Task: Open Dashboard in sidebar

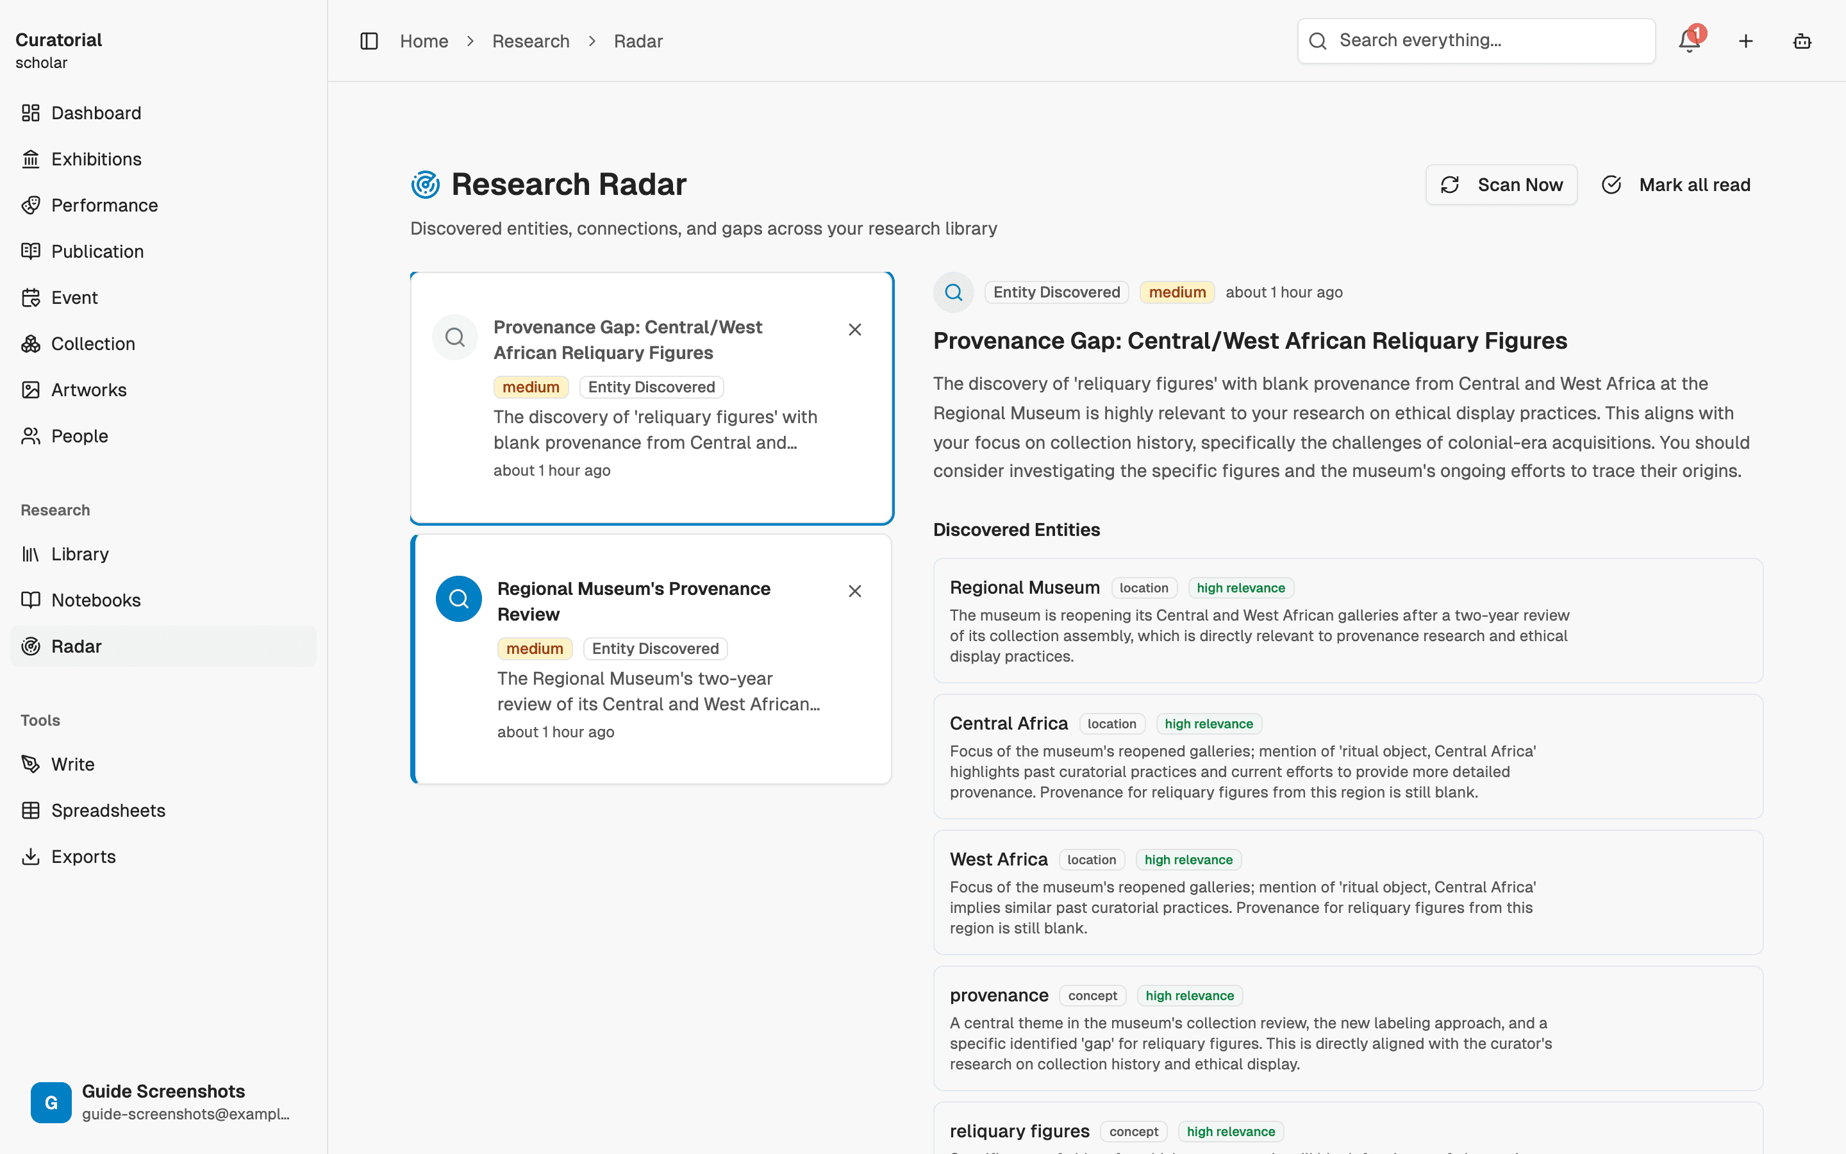Action: (163, 113)
